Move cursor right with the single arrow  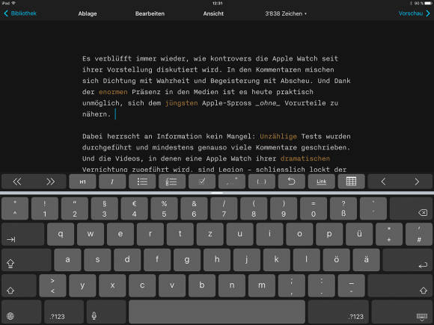click(417, 182)
